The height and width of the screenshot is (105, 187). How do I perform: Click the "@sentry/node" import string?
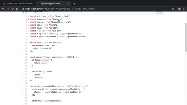(x=62, y=16)
